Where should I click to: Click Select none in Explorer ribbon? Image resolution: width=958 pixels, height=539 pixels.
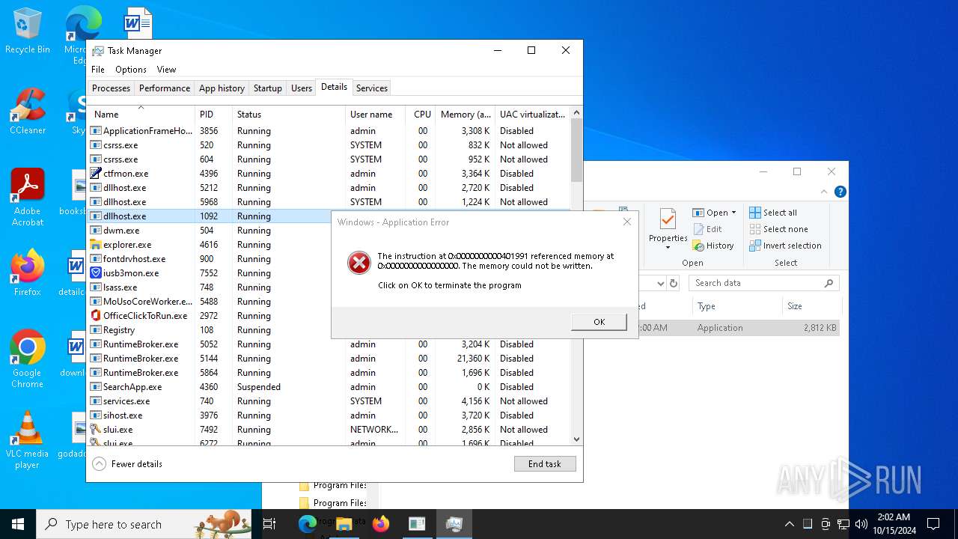tap(779, 229)
